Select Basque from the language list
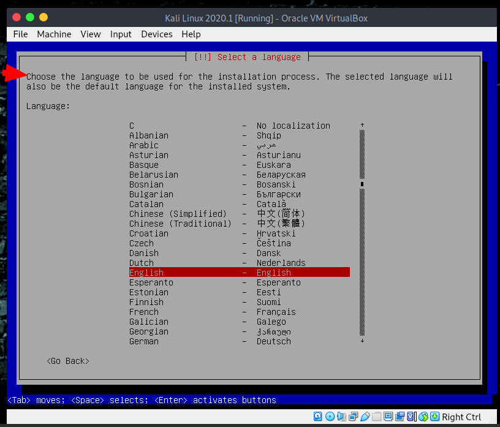The image size is (500, 427). (240, 165)
